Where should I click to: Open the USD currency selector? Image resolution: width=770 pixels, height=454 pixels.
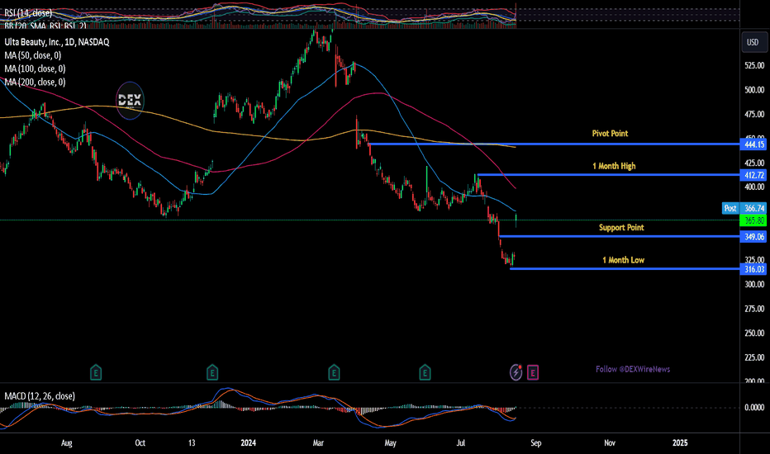[x=753, y=42]
